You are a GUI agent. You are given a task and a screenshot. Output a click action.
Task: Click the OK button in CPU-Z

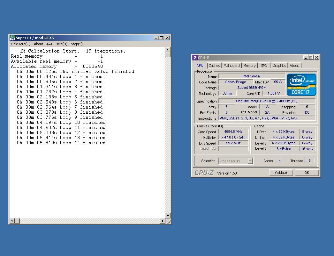coord(307,173)
